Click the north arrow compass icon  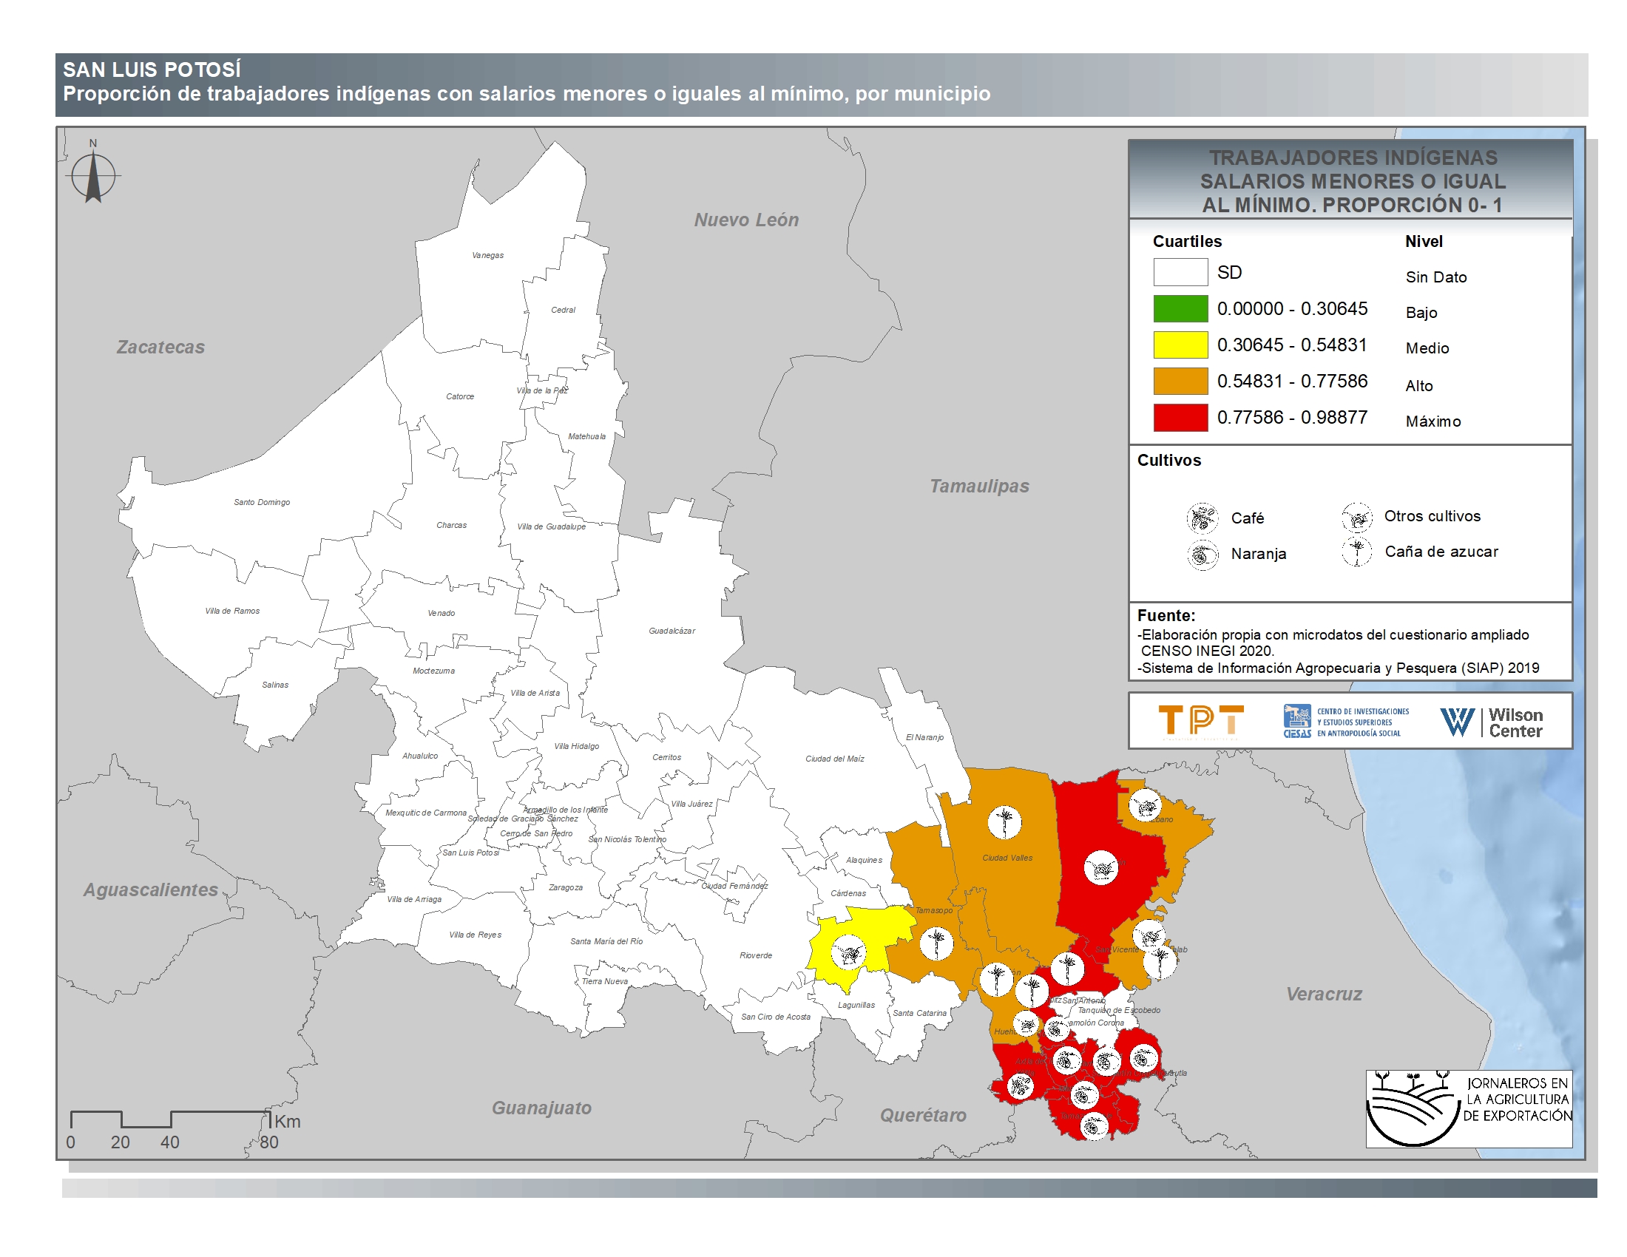pos(93,177)
